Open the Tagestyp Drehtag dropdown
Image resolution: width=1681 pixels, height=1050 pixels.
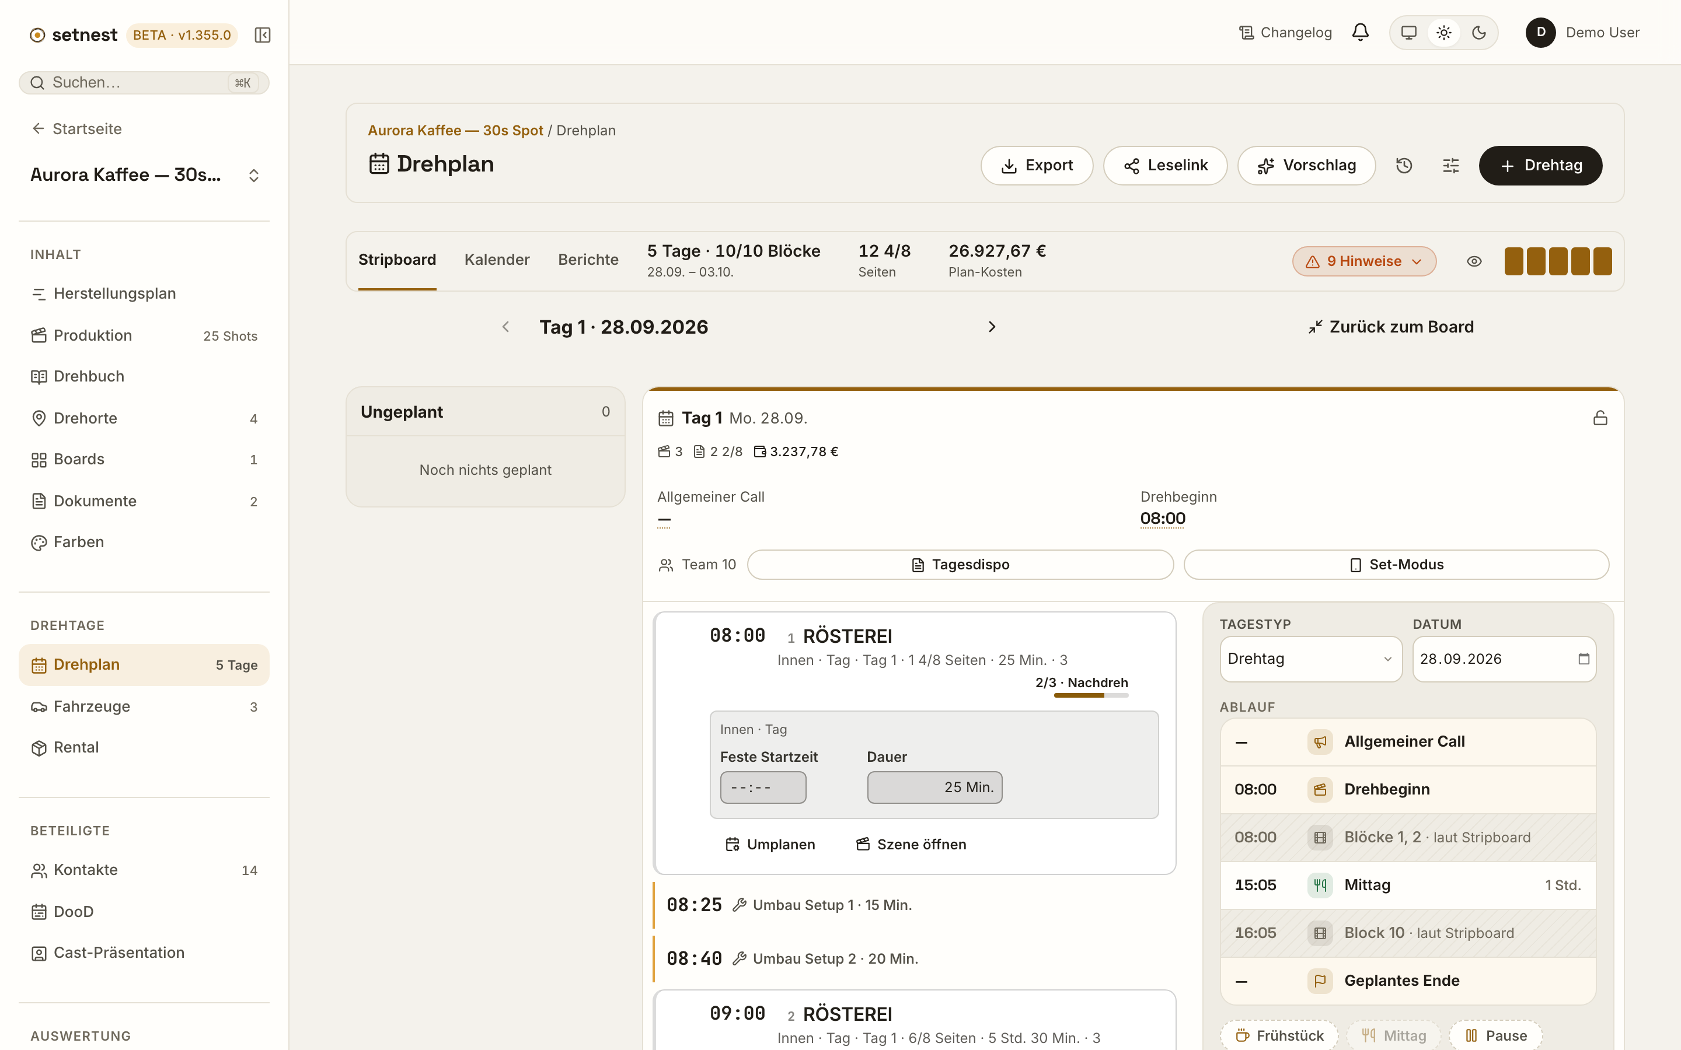click(1311, 659)
